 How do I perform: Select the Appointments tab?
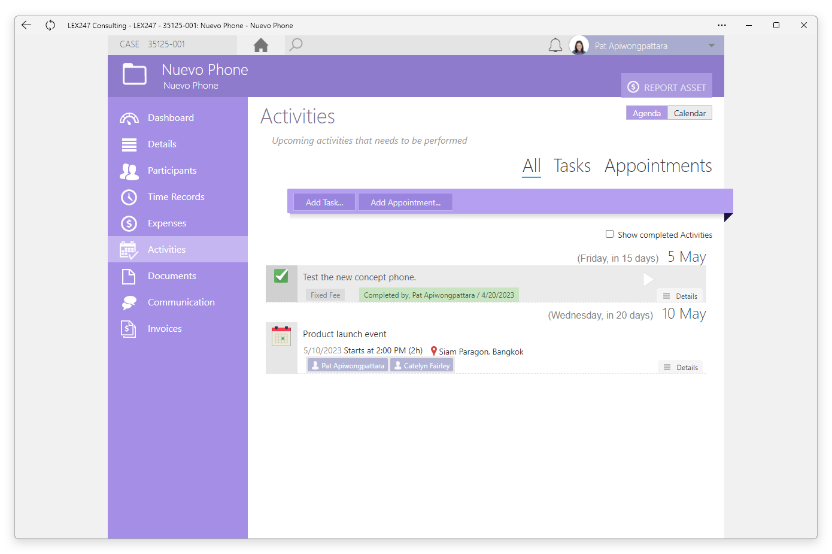point(658,166)
